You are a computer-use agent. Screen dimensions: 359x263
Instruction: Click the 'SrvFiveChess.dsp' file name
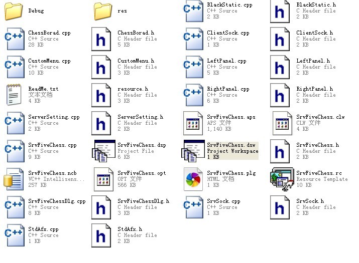click(142, 145)
